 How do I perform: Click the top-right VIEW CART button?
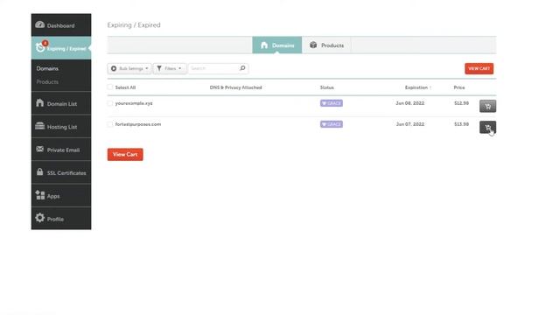coord(479,68)
